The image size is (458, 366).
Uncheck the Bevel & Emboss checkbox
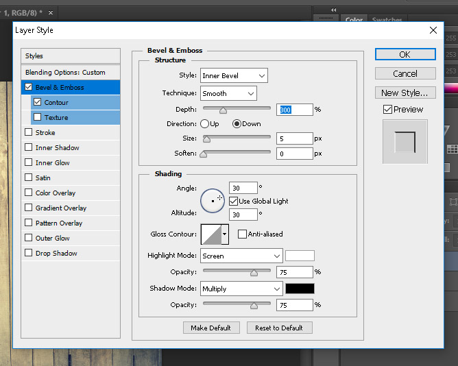click(28, 87)
